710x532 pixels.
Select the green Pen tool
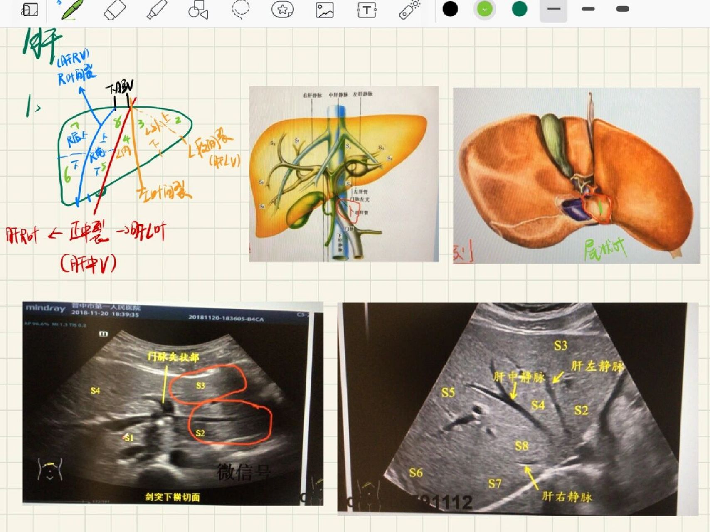tap(72, 10)
